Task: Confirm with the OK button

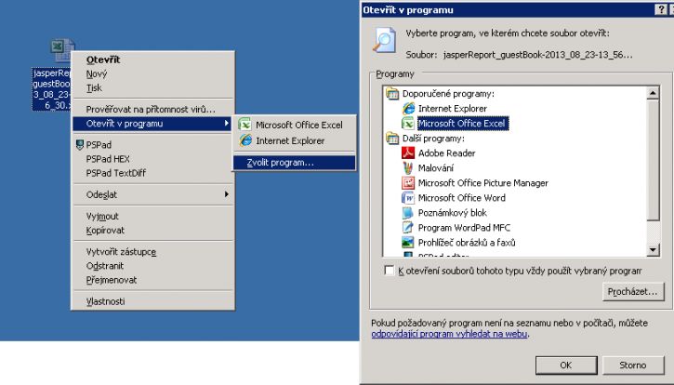Action: tap(566, 365)
